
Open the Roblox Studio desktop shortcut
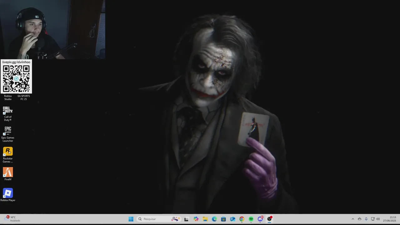[8, 97]
